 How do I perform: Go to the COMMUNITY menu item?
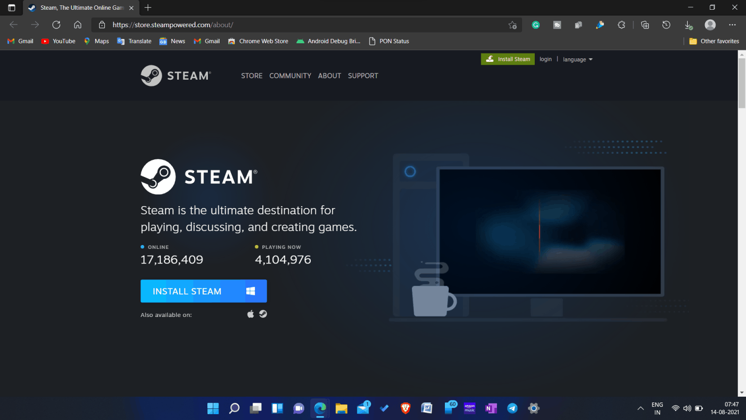(290, 76)
